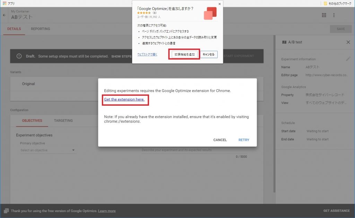Close the A/B test side panel
Image resolution: width=355 pixels, height=218 pixels.
pos(348,42)
